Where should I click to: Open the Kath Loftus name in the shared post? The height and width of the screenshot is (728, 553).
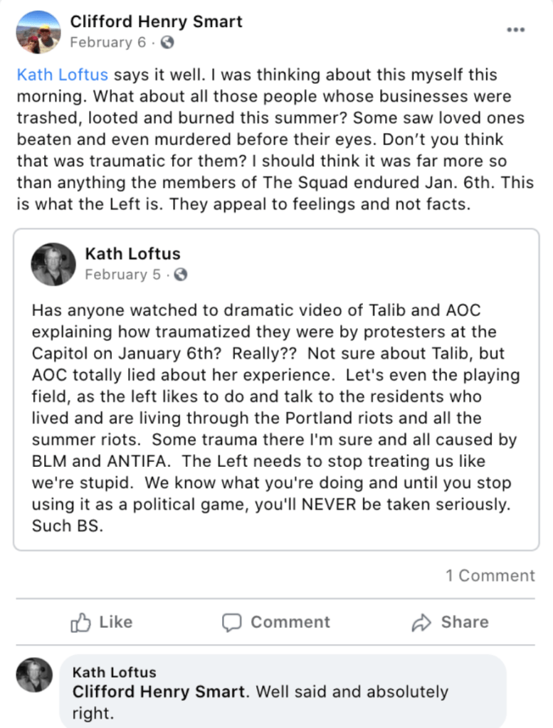pyautogui.click(x=132, y=253)
